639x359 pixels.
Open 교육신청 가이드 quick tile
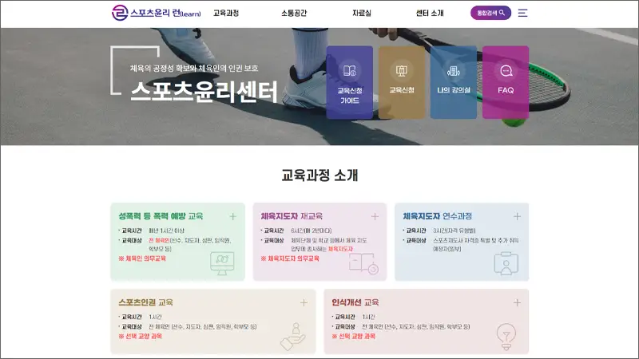point(349,82)
